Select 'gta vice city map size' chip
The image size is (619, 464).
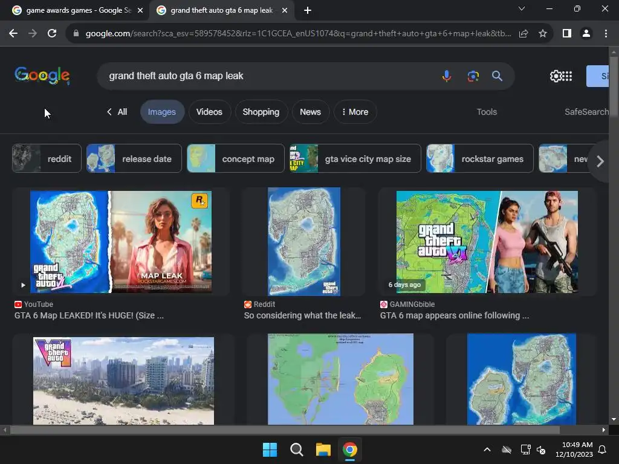tap(355, 159)
